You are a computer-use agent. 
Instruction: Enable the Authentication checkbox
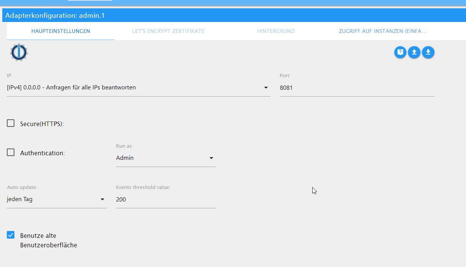click(x=11, y=152)
